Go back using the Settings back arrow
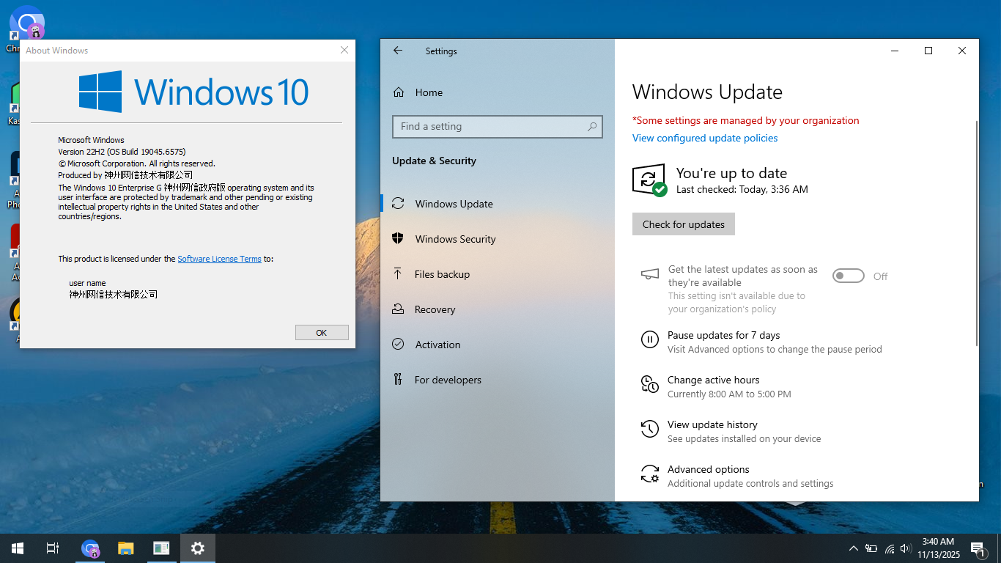 (398, 51)
